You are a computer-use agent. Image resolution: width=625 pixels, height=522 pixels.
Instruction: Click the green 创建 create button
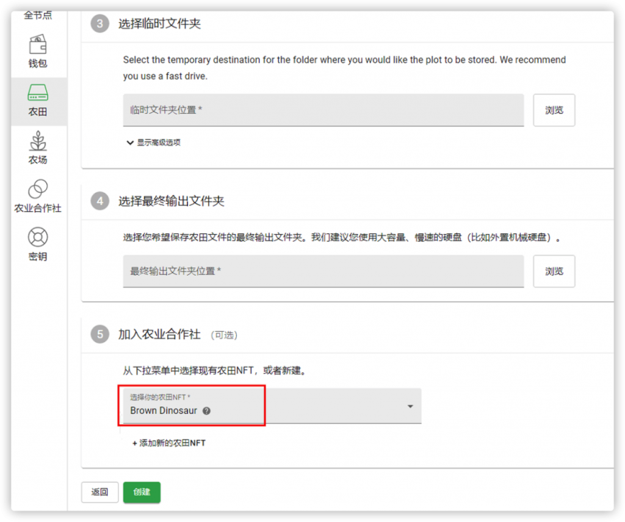pyautogui.click(x=142, y=492)
